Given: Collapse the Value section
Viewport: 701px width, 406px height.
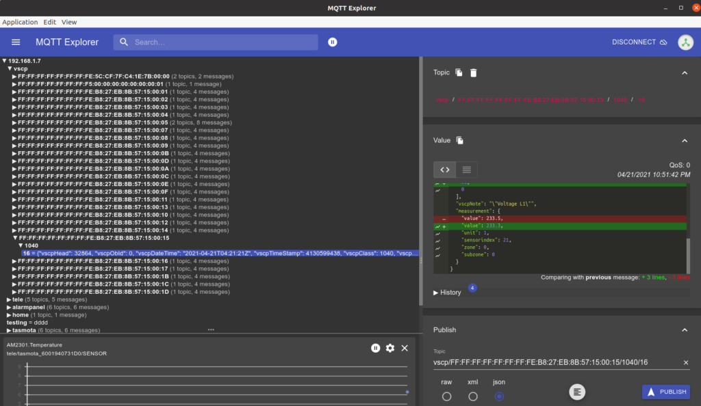Looking at the screenshot, I should click(x=685, y=141).
